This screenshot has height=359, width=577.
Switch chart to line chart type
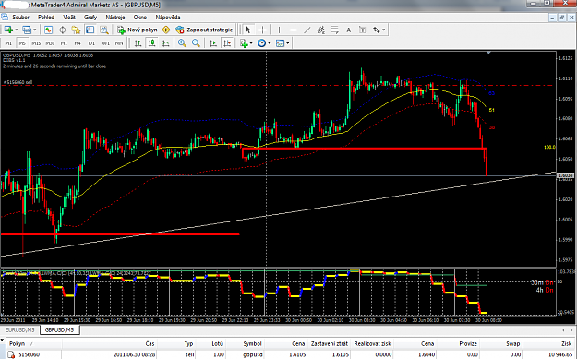[x=166, y=43]
